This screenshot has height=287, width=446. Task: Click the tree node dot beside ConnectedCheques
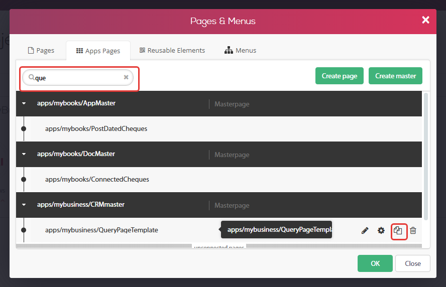pos(24,179)
